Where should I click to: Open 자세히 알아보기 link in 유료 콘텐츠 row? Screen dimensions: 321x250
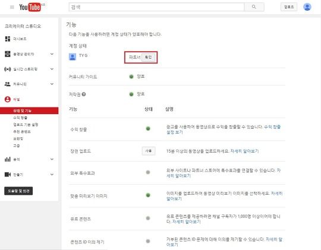(186, 221)
